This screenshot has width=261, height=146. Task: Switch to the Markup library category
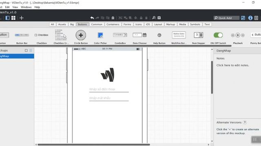tap(170, 24)
